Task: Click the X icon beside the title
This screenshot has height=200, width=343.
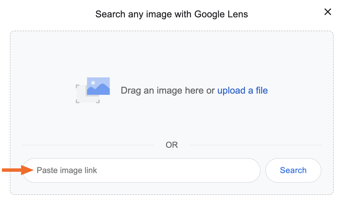Action: pos(328,12)
